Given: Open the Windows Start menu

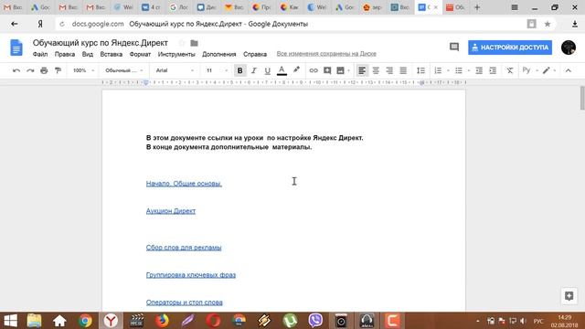Looking at the screenshot, I should click(x=10, y=321).
